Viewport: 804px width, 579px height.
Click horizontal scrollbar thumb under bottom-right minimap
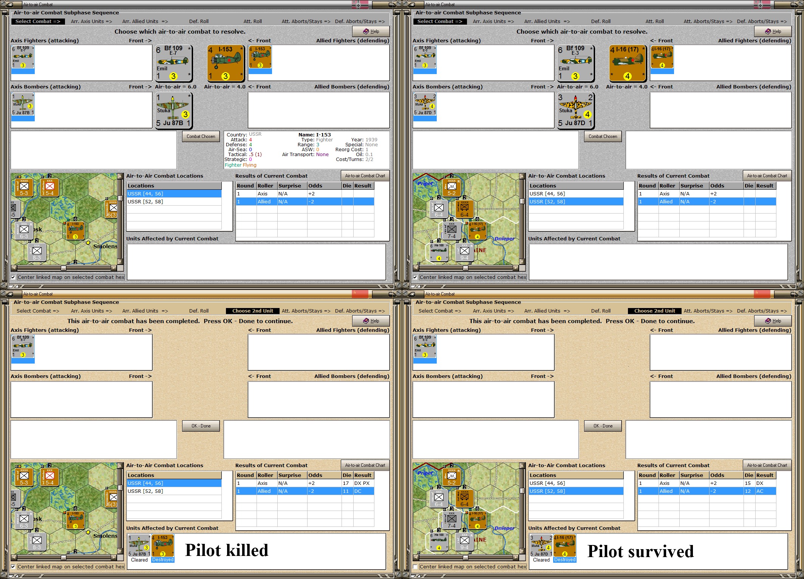(465, 557)
